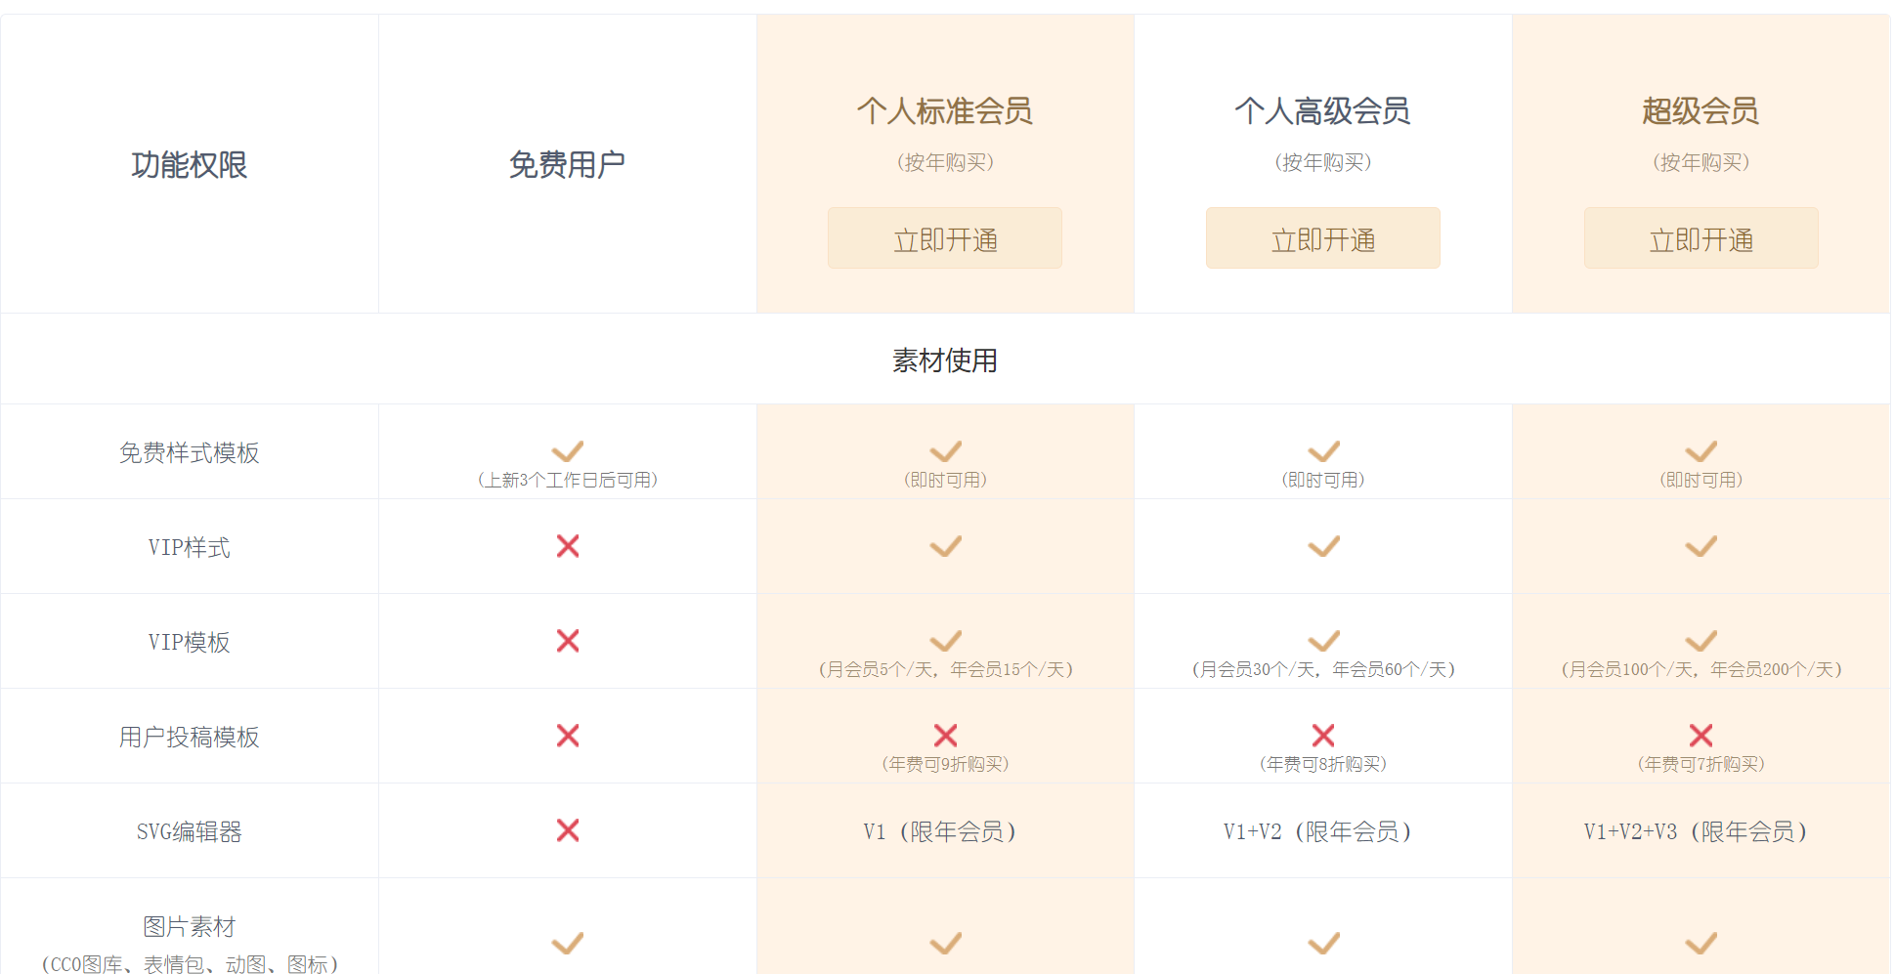Select the 超级会员 plan heading
This screenshot has height=974, width=1894.
click(x=1701, y=111)
